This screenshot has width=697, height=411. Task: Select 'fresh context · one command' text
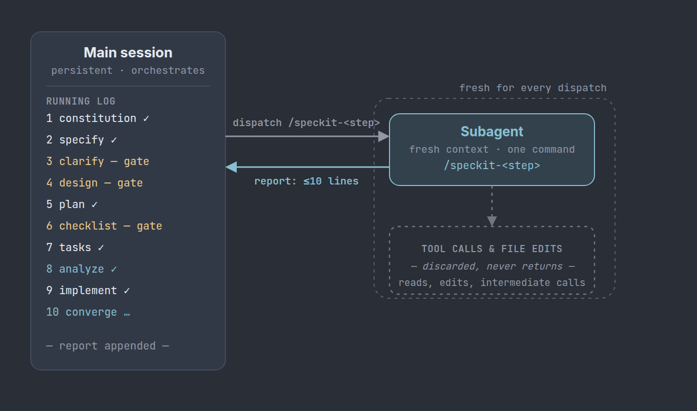click(x=492, y=150)
